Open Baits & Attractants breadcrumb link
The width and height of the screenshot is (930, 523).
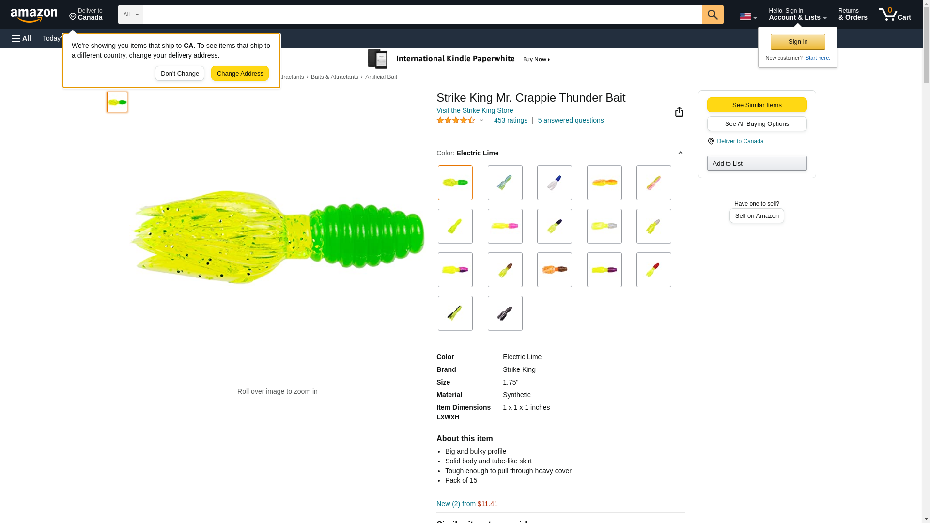[334, 77]
